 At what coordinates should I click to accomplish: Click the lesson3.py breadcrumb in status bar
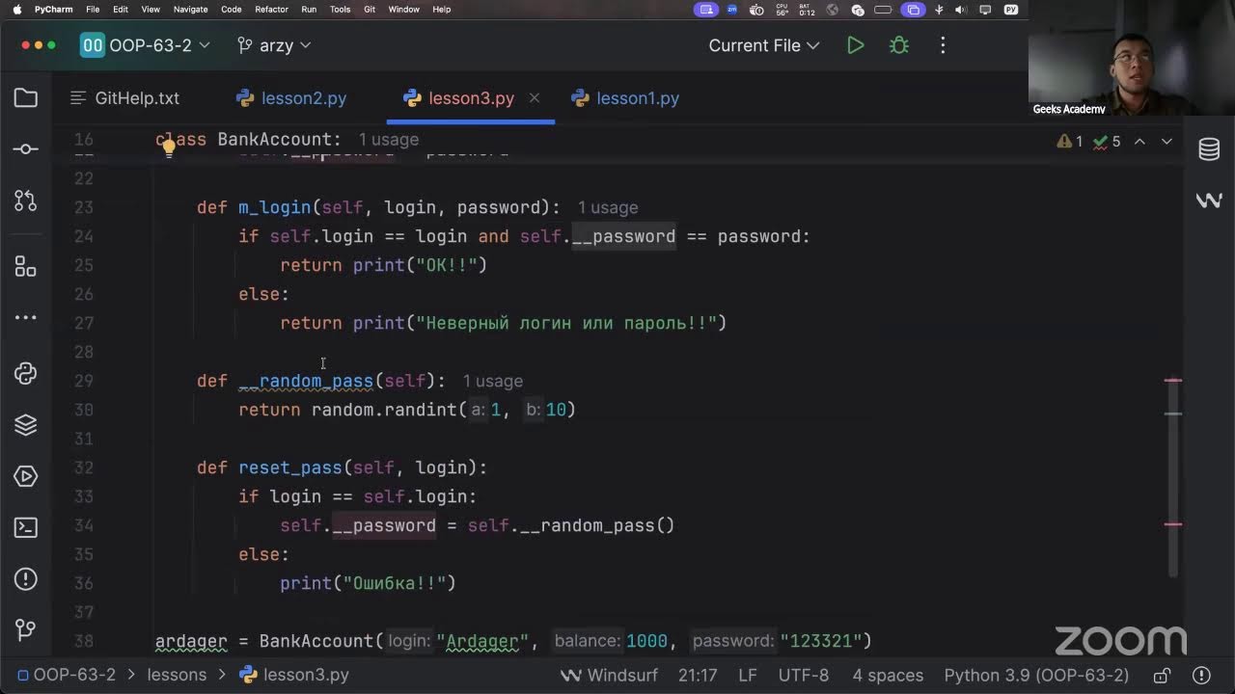294,676
